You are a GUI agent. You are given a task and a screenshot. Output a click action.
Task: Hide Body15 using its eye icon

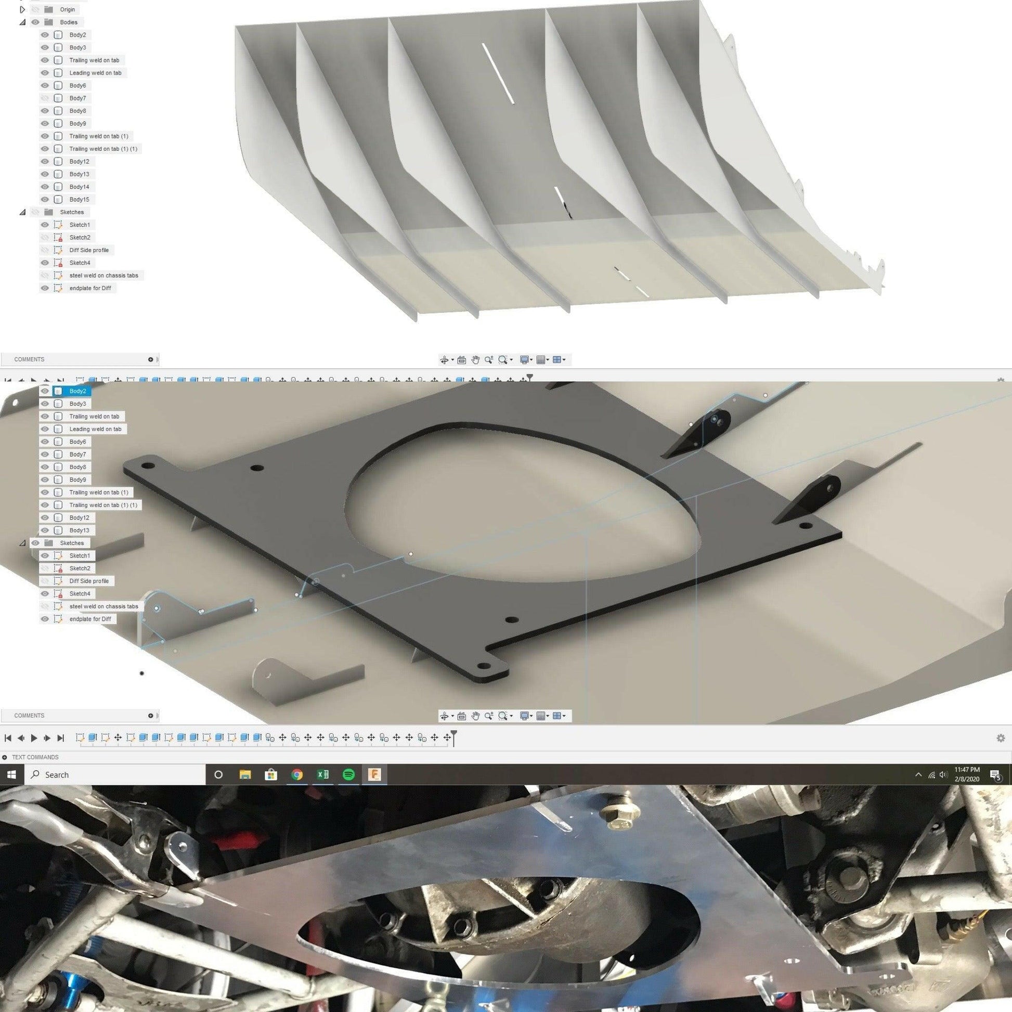(45, 200)
